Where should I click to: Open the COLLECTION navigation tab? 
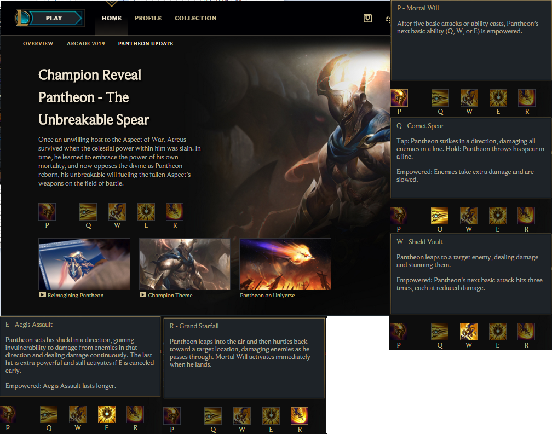(196, 18)
